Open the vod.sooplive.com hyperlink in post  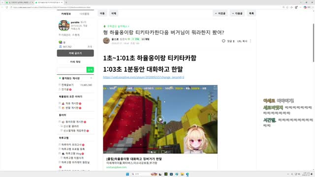click(144, 77)
